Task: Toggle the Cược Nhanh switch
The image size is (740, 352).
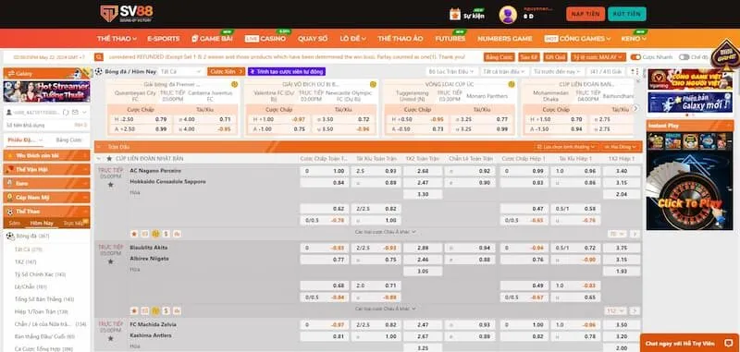Action: (635, 57)
